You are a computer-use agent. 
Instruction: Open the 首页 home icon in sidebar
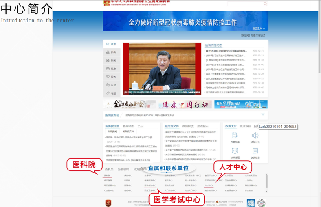108,44
